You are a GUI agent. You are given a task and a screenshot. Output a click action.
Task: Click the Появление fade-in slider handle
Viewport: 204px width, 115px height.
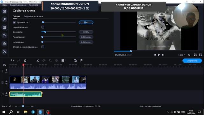coord(42,37)
